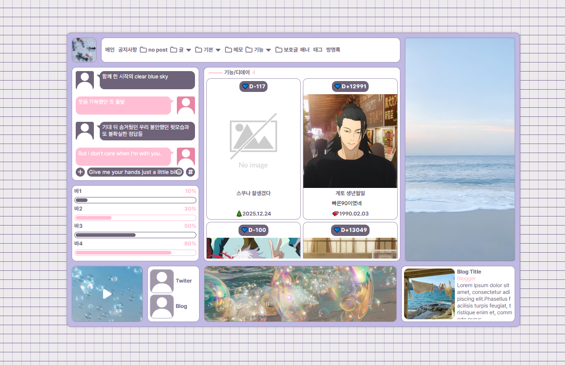
Task: Click the folder icon next to 보호글
Action: click(279, 50)
